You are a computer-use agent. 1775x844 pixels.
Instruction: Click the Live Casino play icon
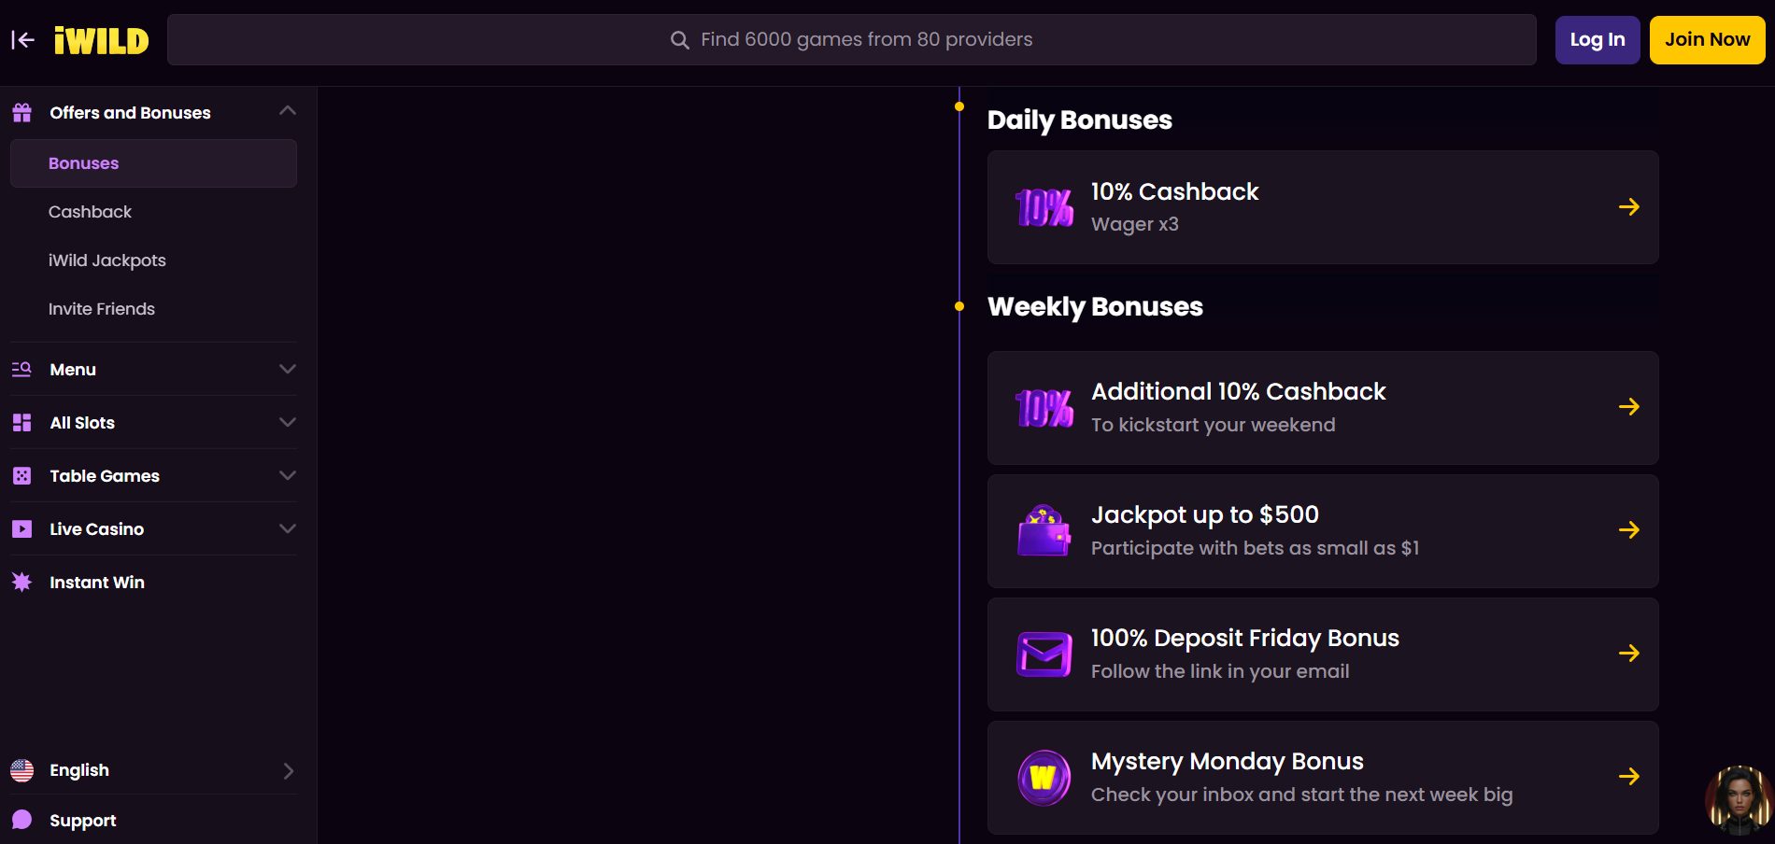(x=21, y=529)
